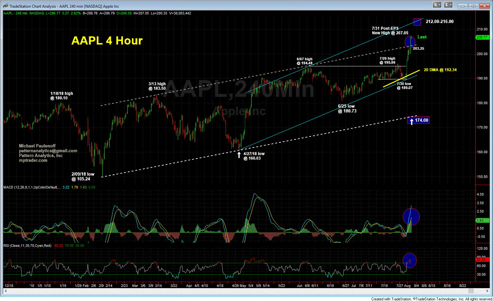
Task: Click the 206.77 last price axis marker
Action: [x=482, y=37]
